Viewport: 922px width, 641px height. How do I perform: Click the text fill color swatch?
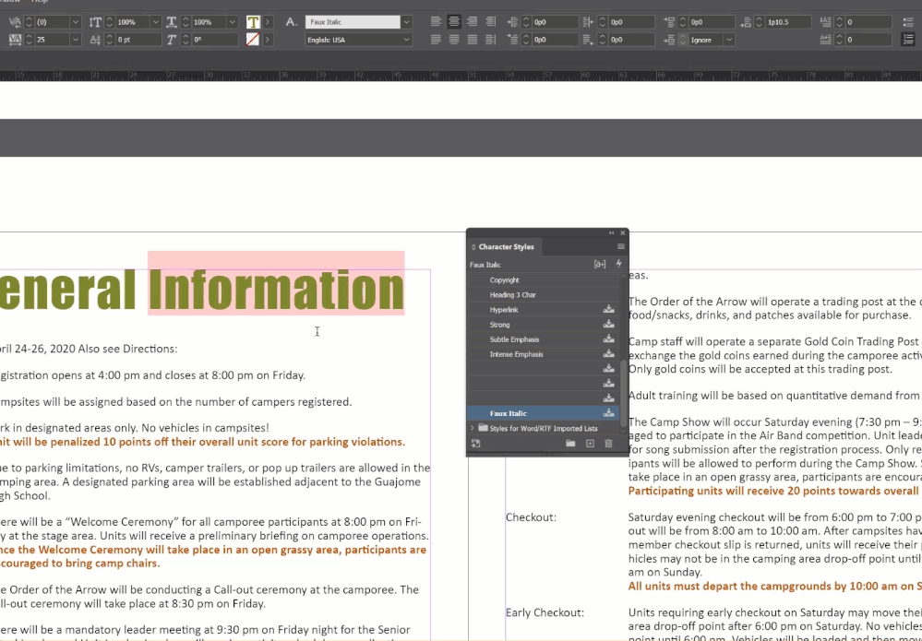253,22
